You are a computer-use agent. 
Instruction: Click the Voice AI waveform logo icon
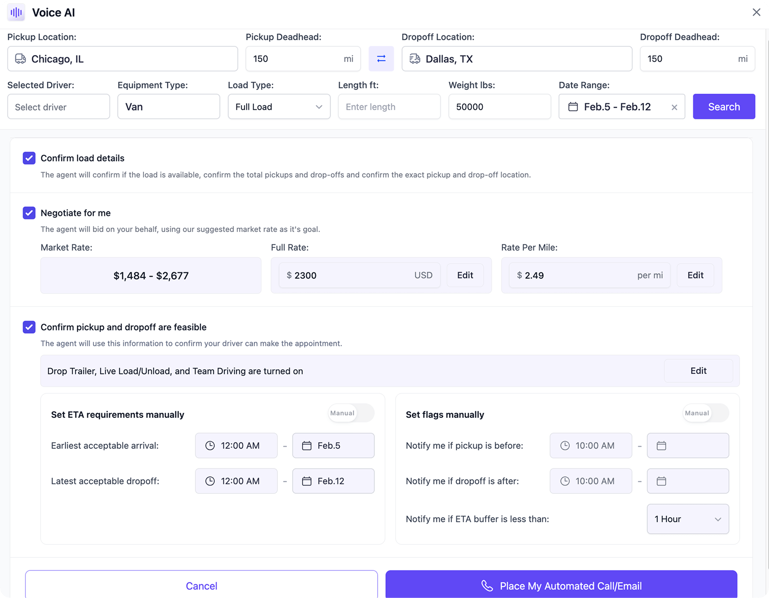[x=17, y=12]
